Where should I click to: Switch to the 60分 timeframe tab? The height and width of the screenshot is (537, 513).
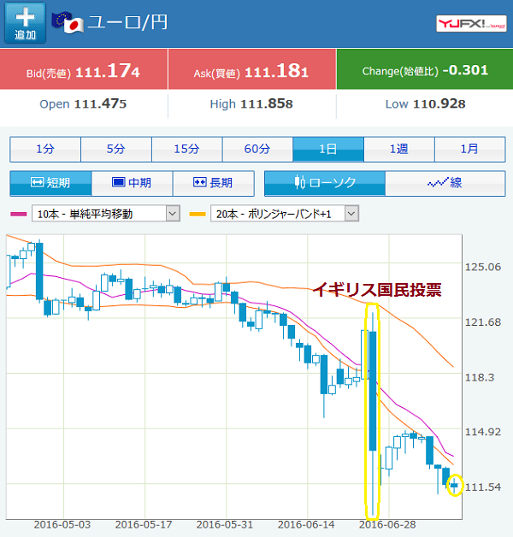coord(257,149)
